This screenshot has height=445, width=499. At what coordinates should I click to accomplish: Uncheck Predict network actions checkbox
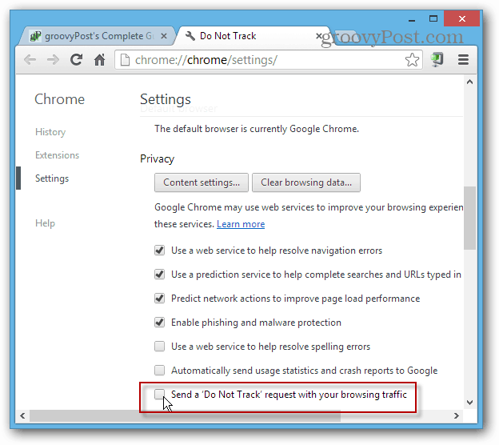pos(159,299)
